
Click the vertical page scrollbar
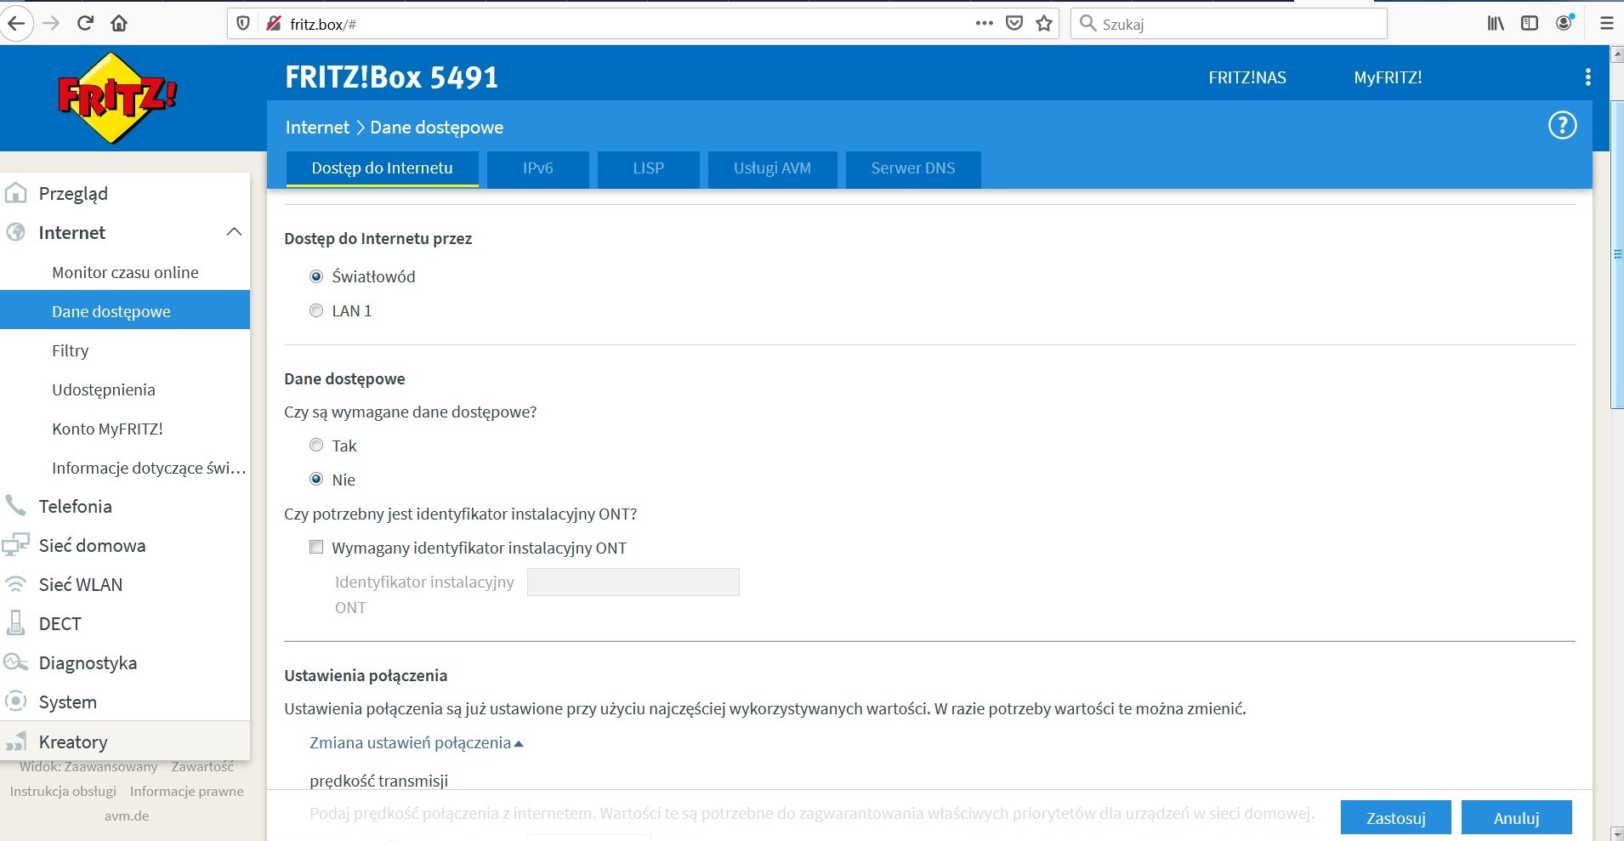tap(1616, 255)
